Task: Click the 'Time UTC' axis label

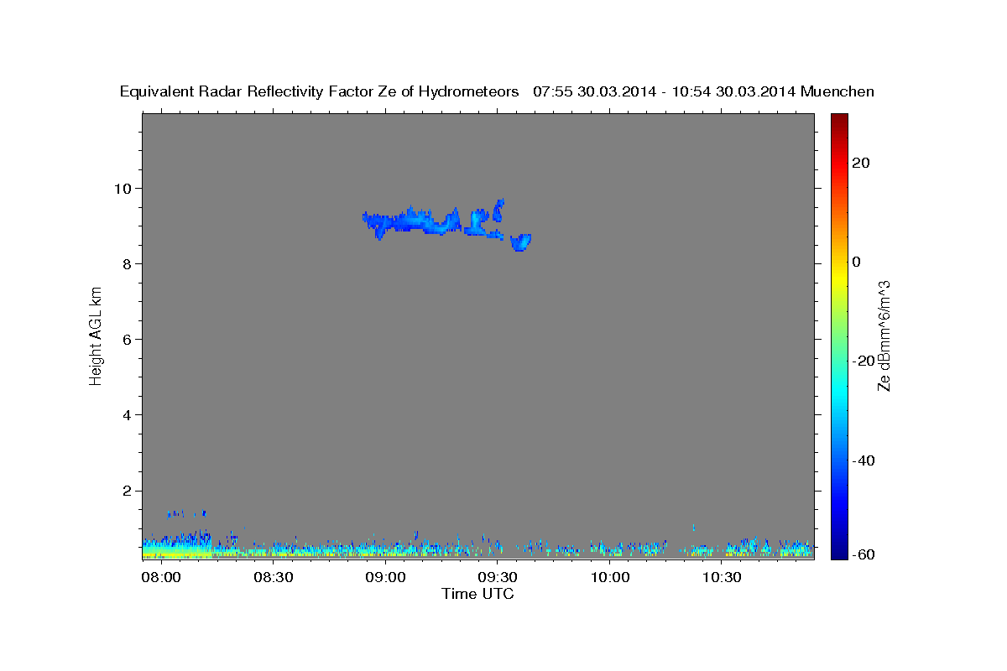Action: click(477, 594)
